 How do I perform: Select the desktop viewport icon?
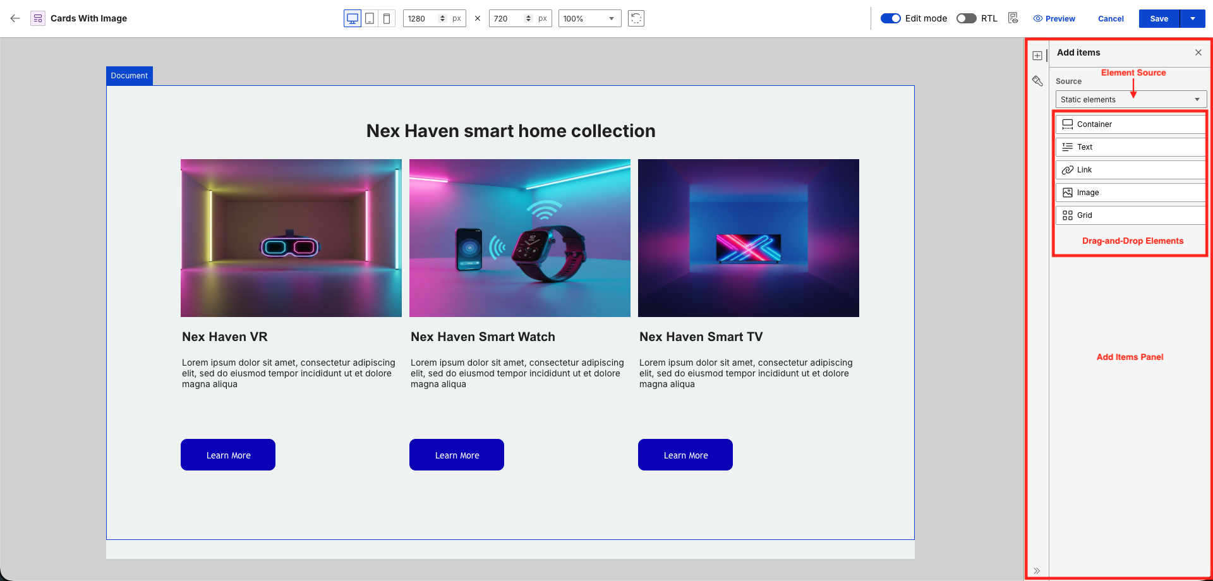pos(353,18)
